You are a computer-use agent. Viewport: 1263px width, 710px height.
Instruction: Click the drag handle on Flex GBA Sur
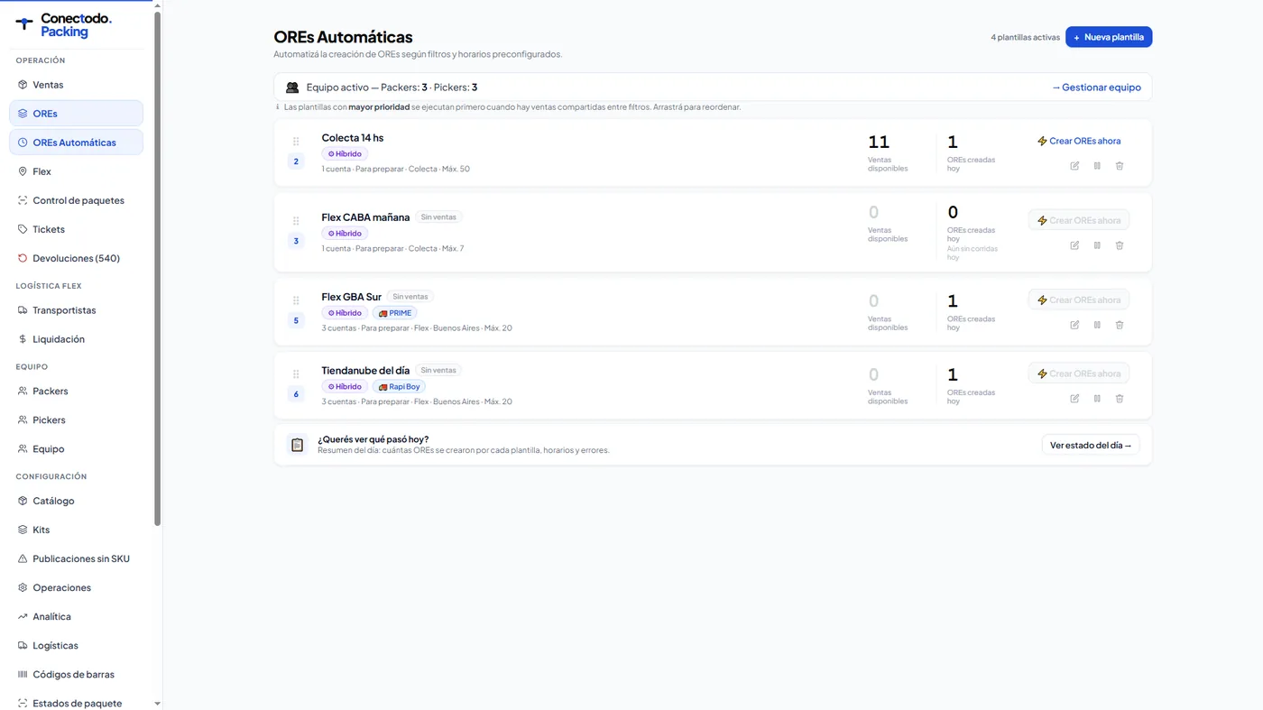(296, 300)
